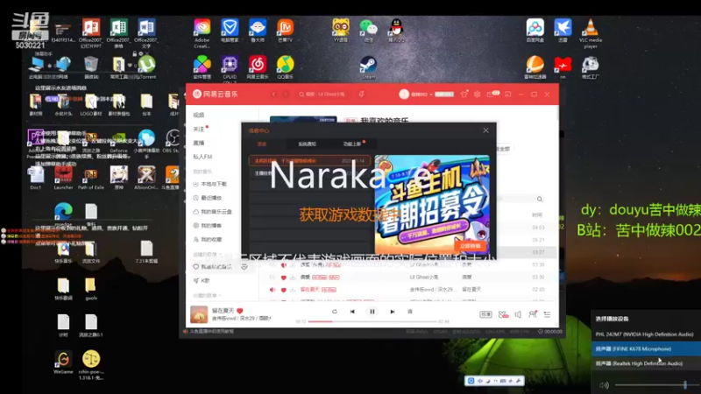The image size is (701, 394).
Task: Unlike the currently playing song 留在夏天
Action: pyautogui.click(x=239, y=311)
